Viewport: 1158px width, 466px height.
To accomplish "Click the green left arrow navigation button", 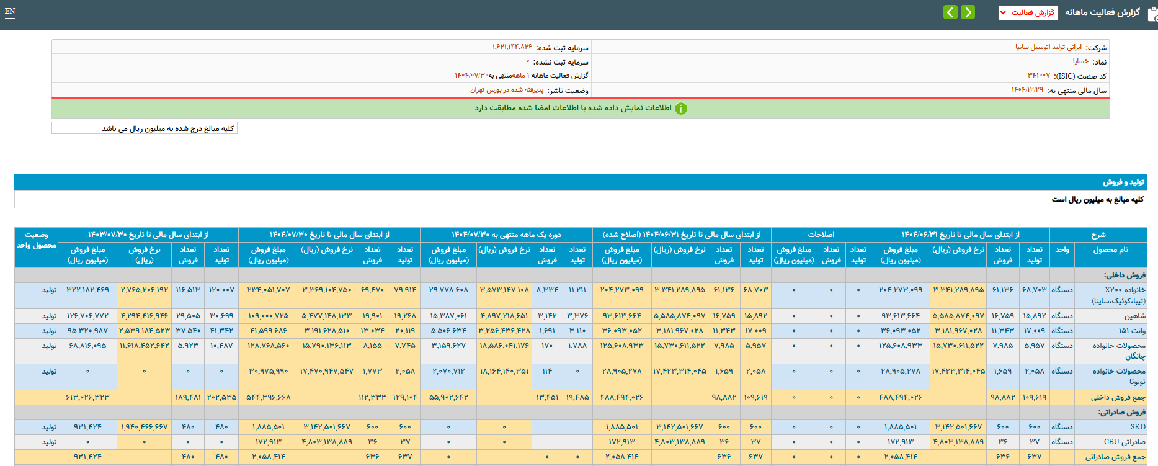I will [x=950, y=12].
